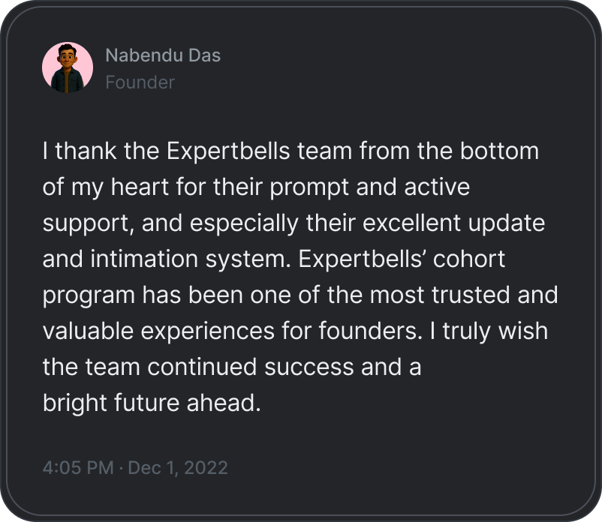Click the Founder role label
This screenshot has height=522, width=602.
(140, 82)
